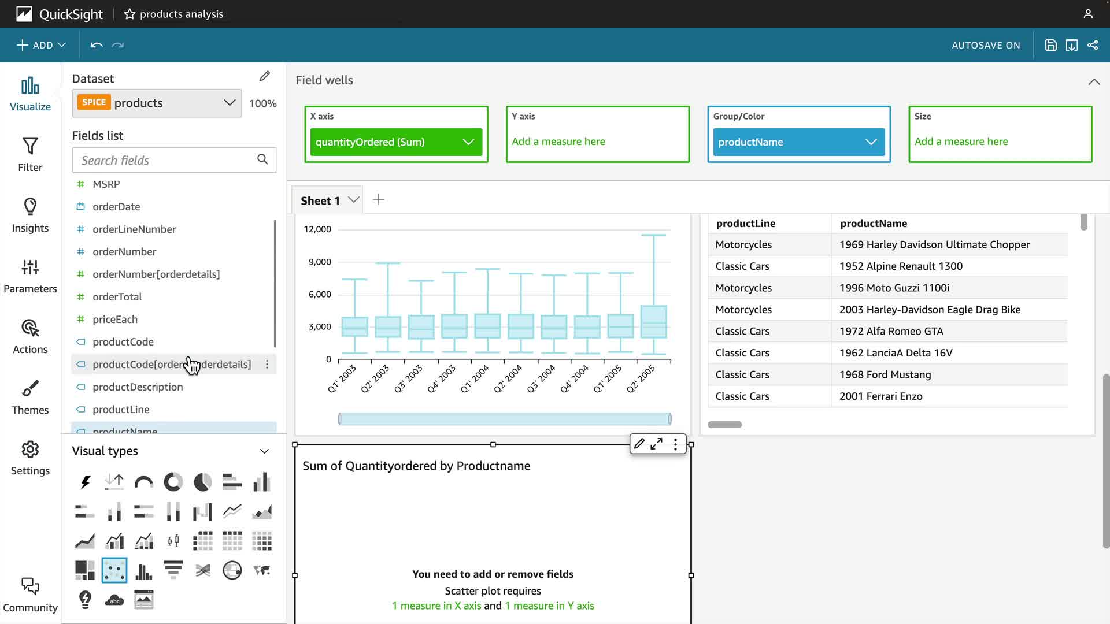This screenshot has width=1110, height=624.
Task: Click the share icon at top right
Action: pyautogui.click(x=1093, y=45)
